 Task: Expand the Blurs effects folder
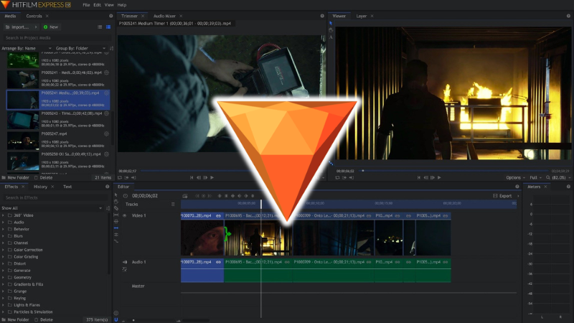[x=4, y=236]
